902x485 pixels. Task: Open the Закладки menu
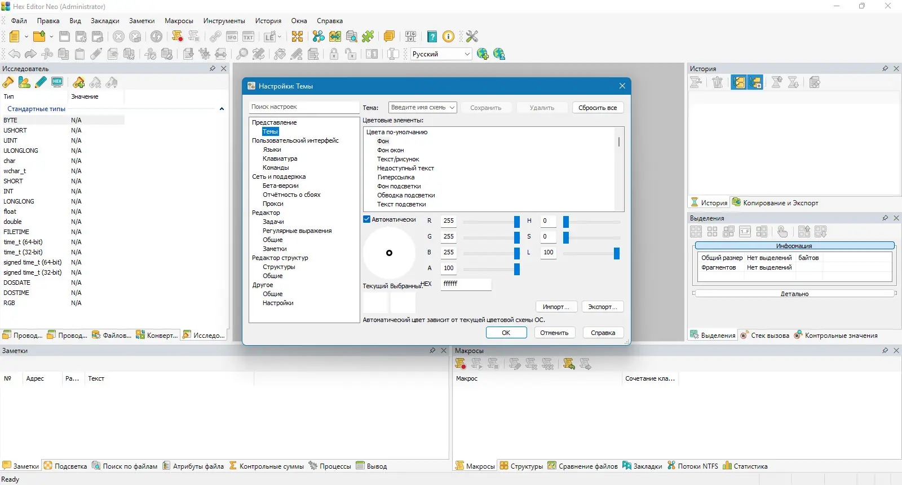pos(105,21)
